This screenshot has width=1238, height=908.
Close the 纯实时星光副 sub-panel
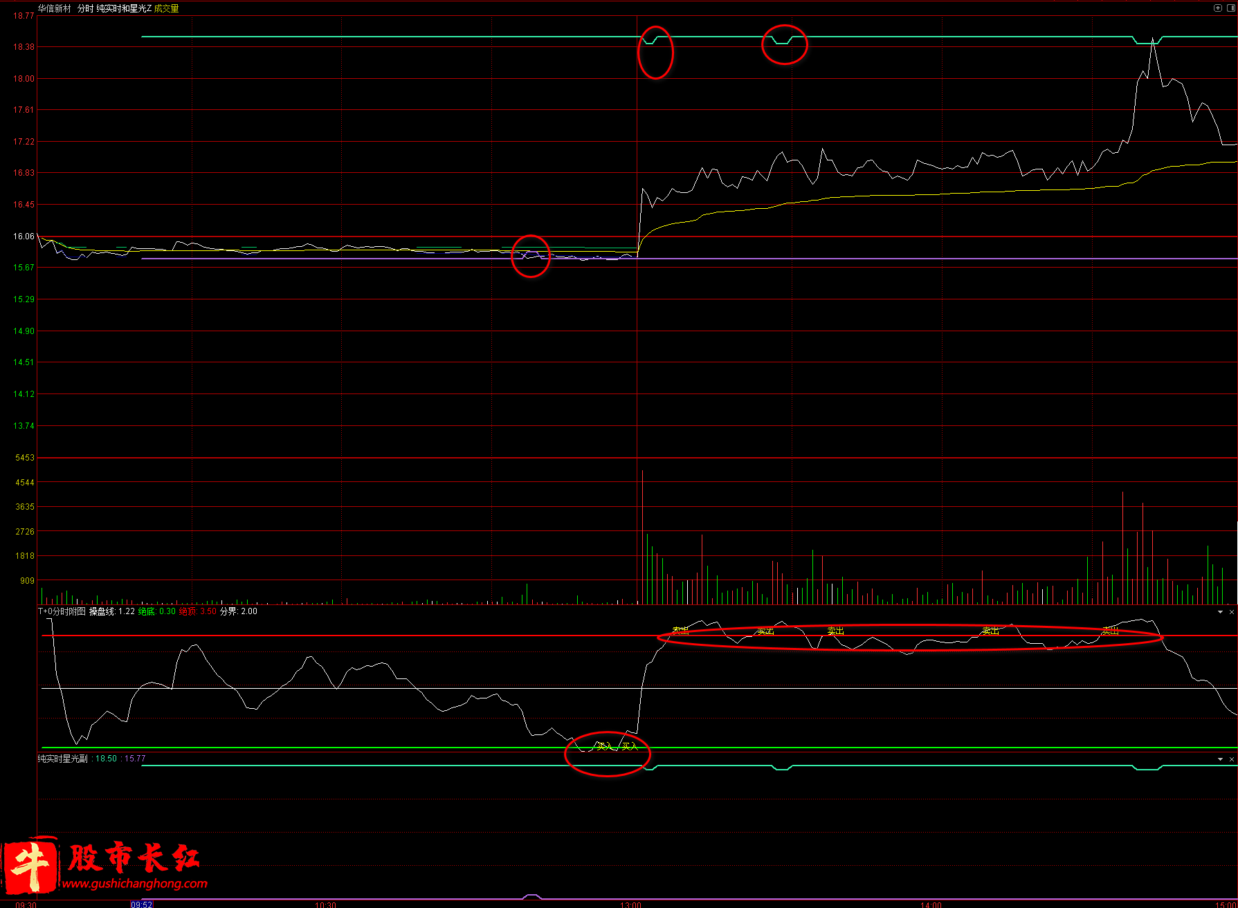pos(1231,759)
